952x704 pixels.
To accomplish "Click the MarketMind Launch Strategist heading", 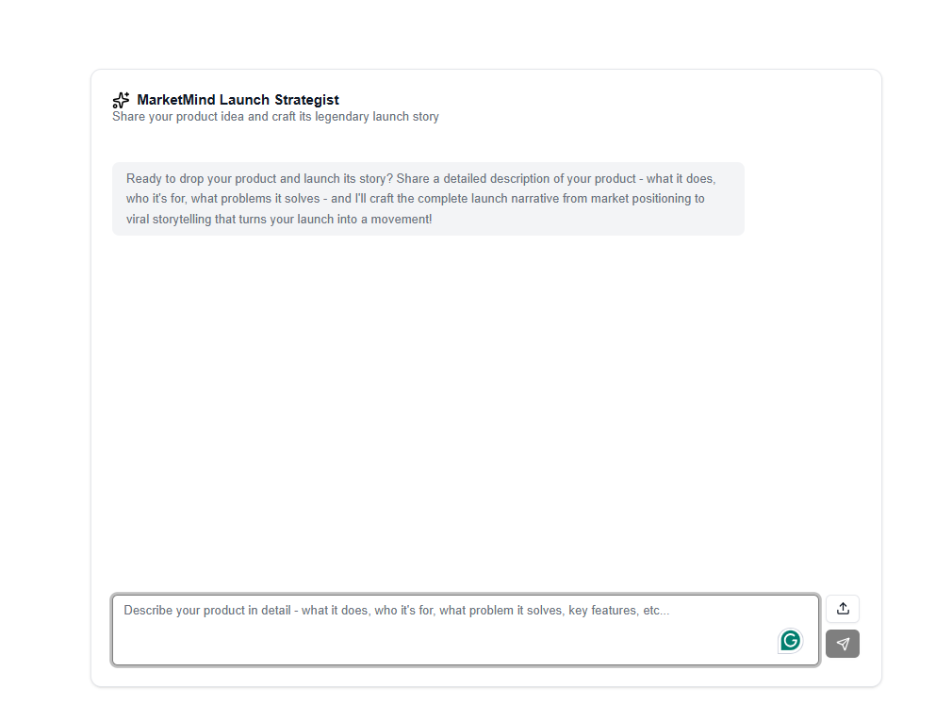I will (238, 100).
